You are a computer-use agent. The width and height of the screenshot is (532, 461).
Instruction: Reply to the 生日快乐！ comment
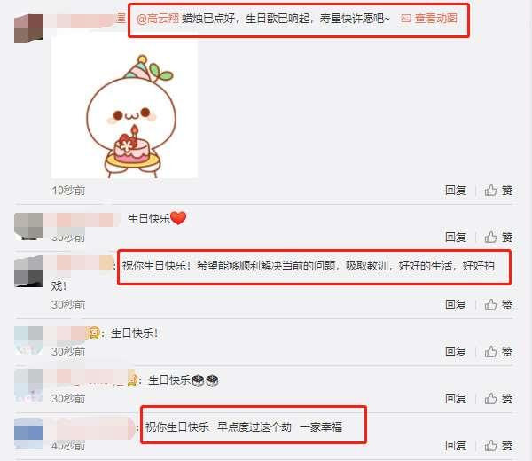pos(456,352)
